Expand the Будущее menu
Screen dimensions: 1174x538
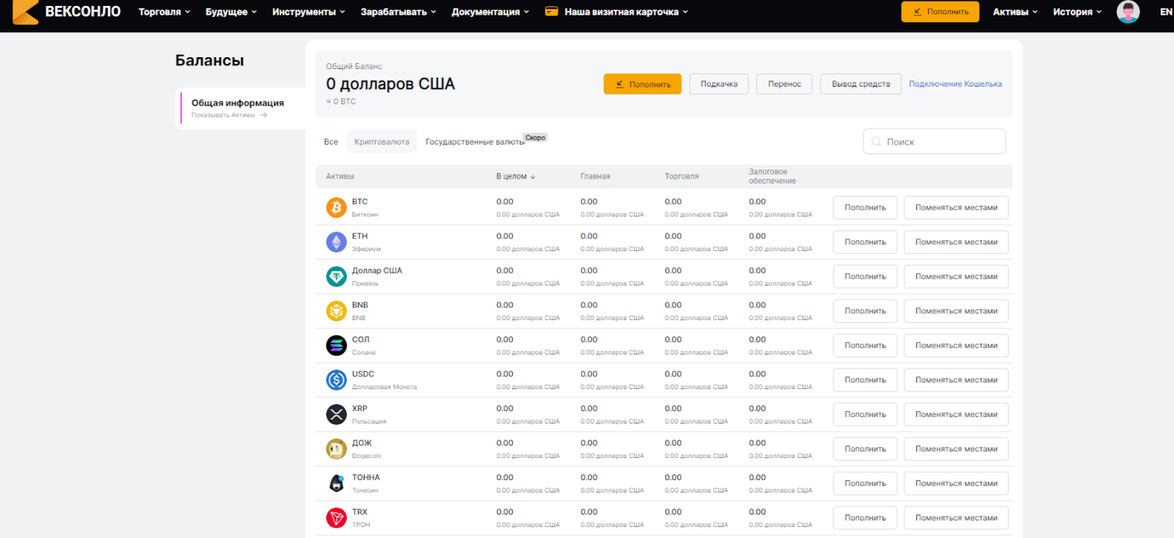pyautogui.click(x=231, y=12)
